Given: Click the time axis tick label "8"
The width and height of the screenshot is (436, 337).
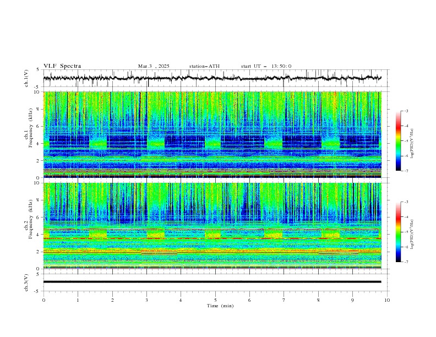Looking at the screenshot, I should [318, 300].
